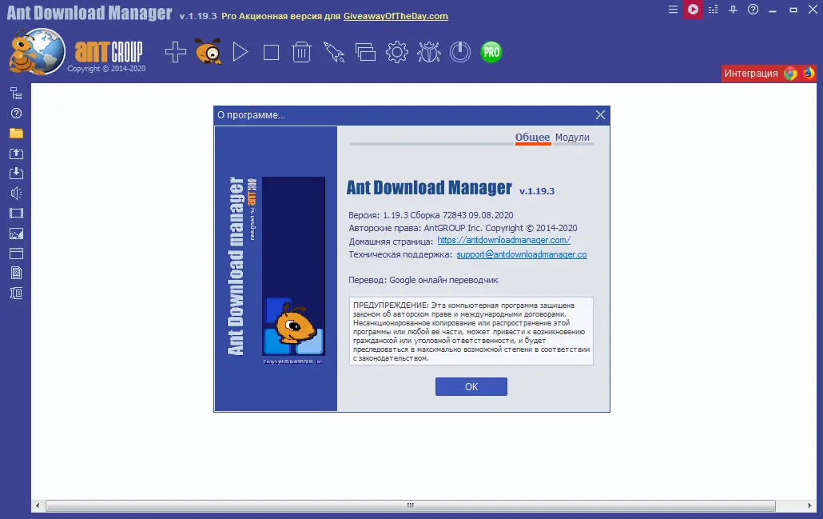Click the power shutdown toolbar icon

460,52
